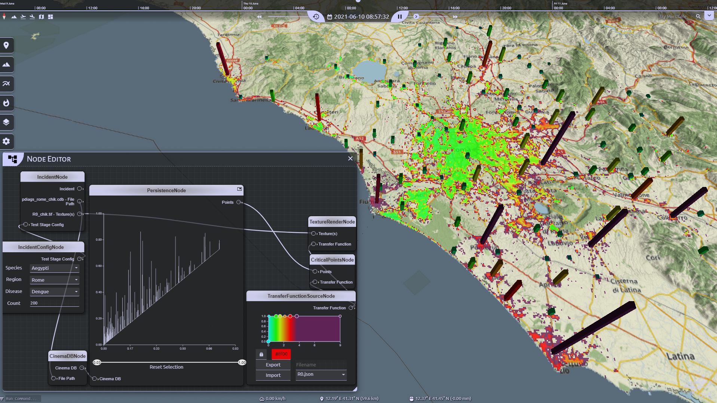Open the calendar date picker icon
717x403 pixels.
point(330,17)
